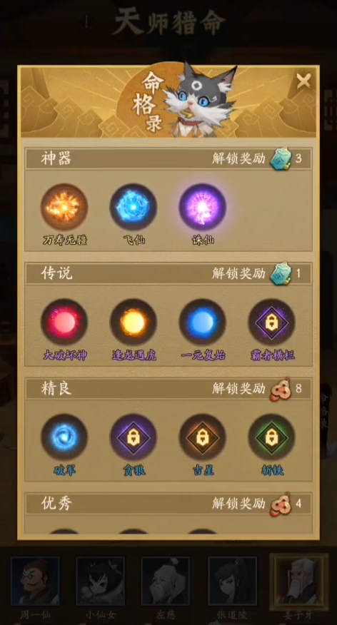Choose the 诛仙 purple orb
The image size is (337, 625).
(202, 207)
